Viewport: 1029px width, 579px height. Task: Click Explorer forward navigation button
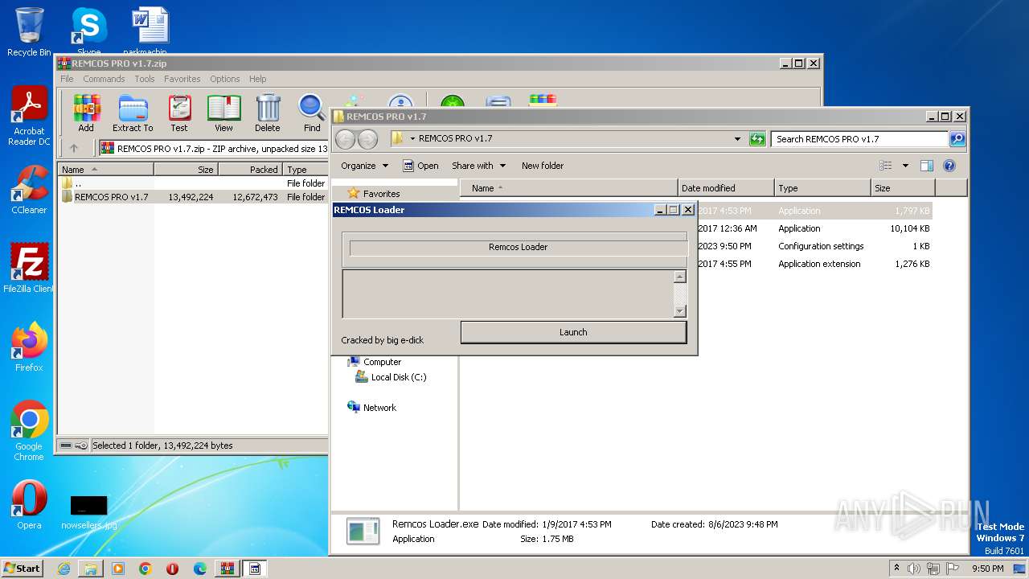(x=367, y=139)
